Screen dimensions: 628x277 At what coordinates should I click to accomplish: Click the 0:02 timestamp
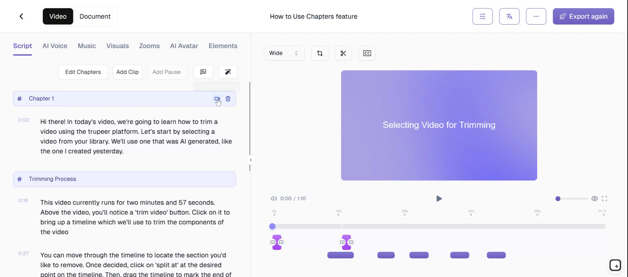24,120
